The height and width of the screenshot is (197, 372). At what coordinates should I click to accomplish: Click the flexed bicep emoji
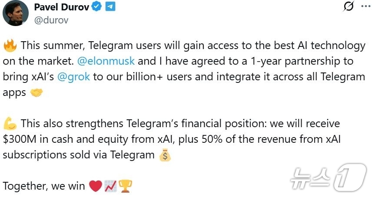click(10, 123)
